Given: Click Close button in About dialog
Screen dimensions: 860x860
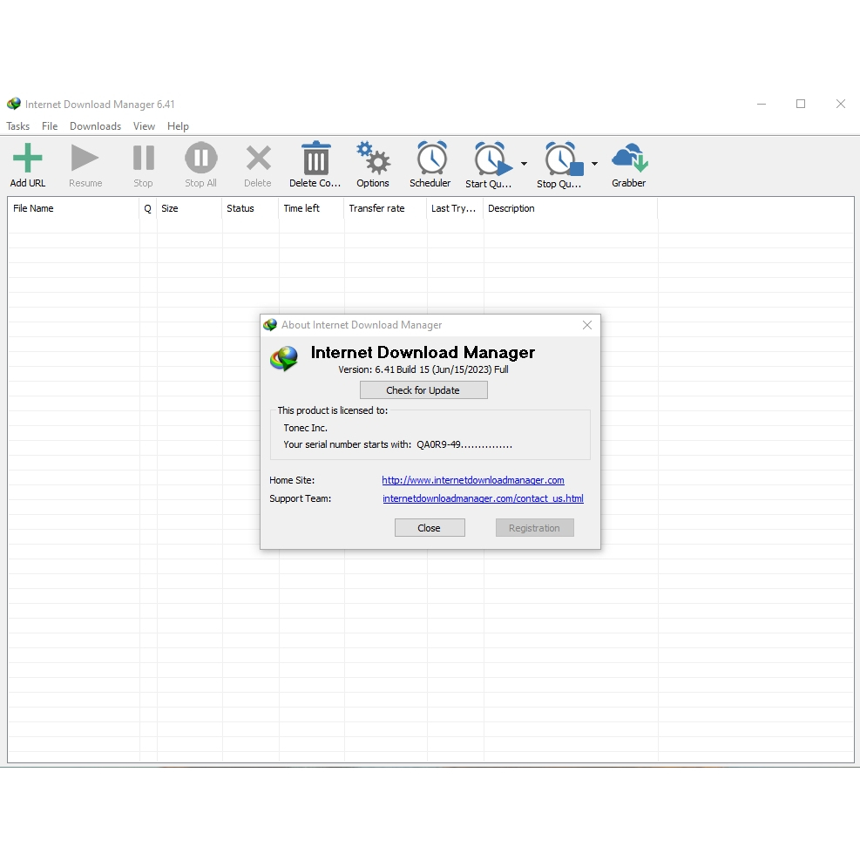Looking at the screenshot, I should coord(430,528).
